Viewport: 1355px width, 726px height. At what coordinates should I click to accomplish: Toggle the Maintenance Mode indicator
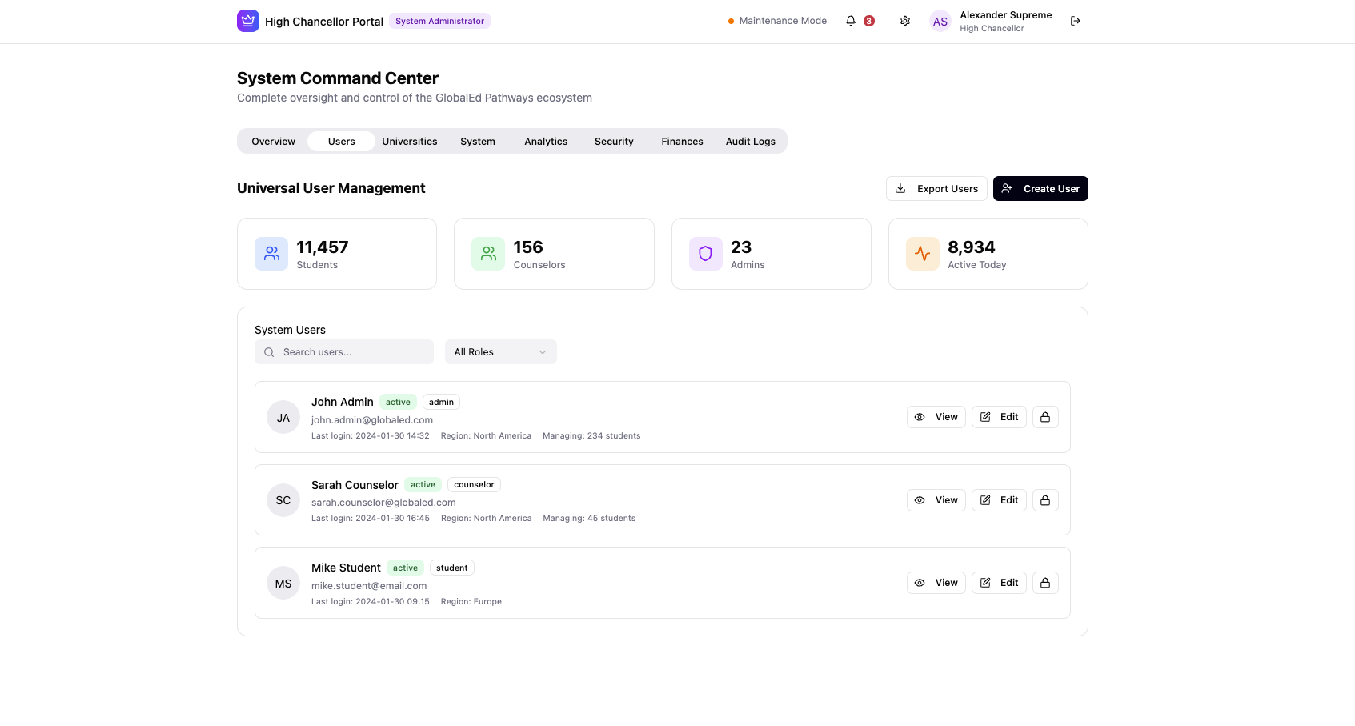777,21
